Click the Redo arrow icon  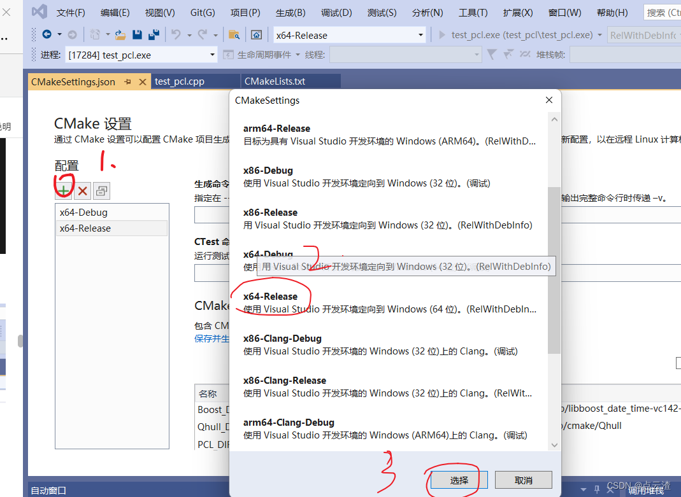pyautogui.click(x=203, y=34)
